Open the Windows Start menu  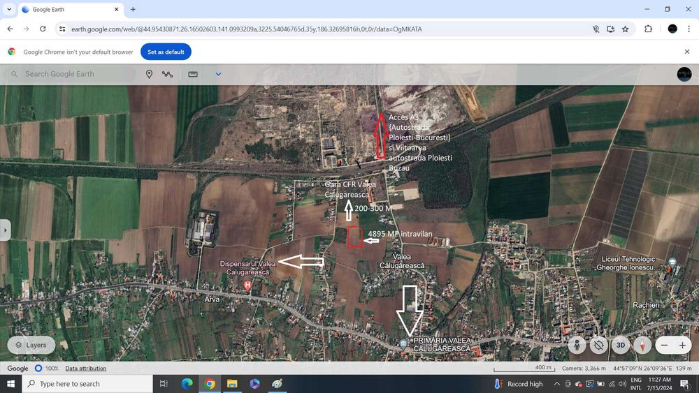coord(10,384)
